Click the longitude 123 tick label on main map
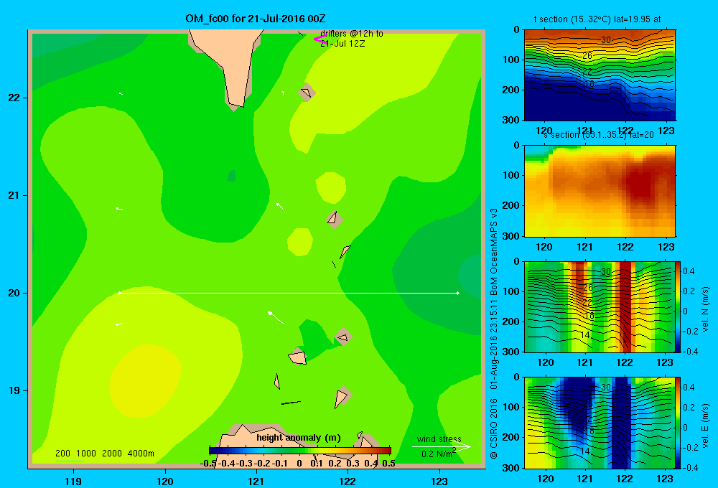718x488 pixels. (x=439, y=481)
